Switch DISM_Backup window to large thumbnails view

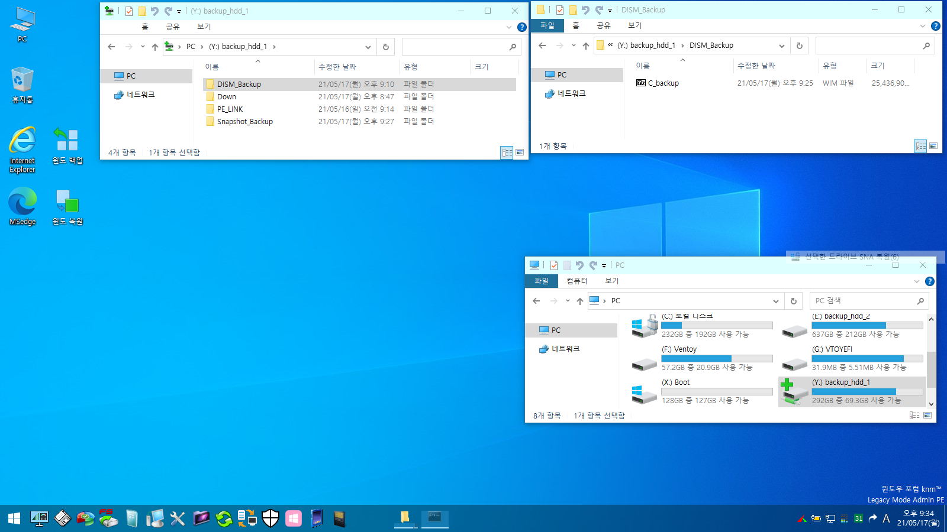click(x=933, y=146)
